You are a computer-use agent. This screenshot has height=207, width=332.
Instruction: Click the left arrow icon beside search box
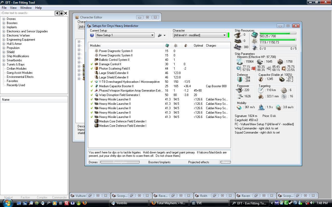pos(57,13)
